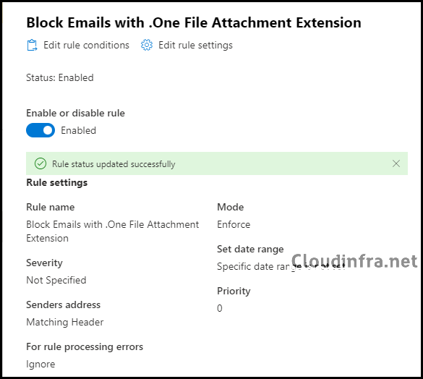423x379 pixels.
Task: Dismiss the rule status updated notification
Action: [396, 163]
